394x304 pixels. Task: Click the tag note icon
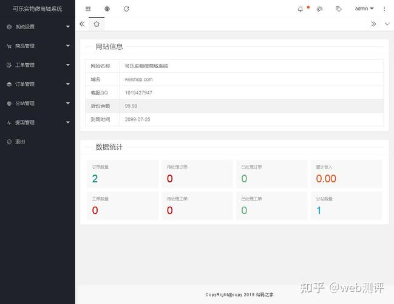(x=339, y=9)
